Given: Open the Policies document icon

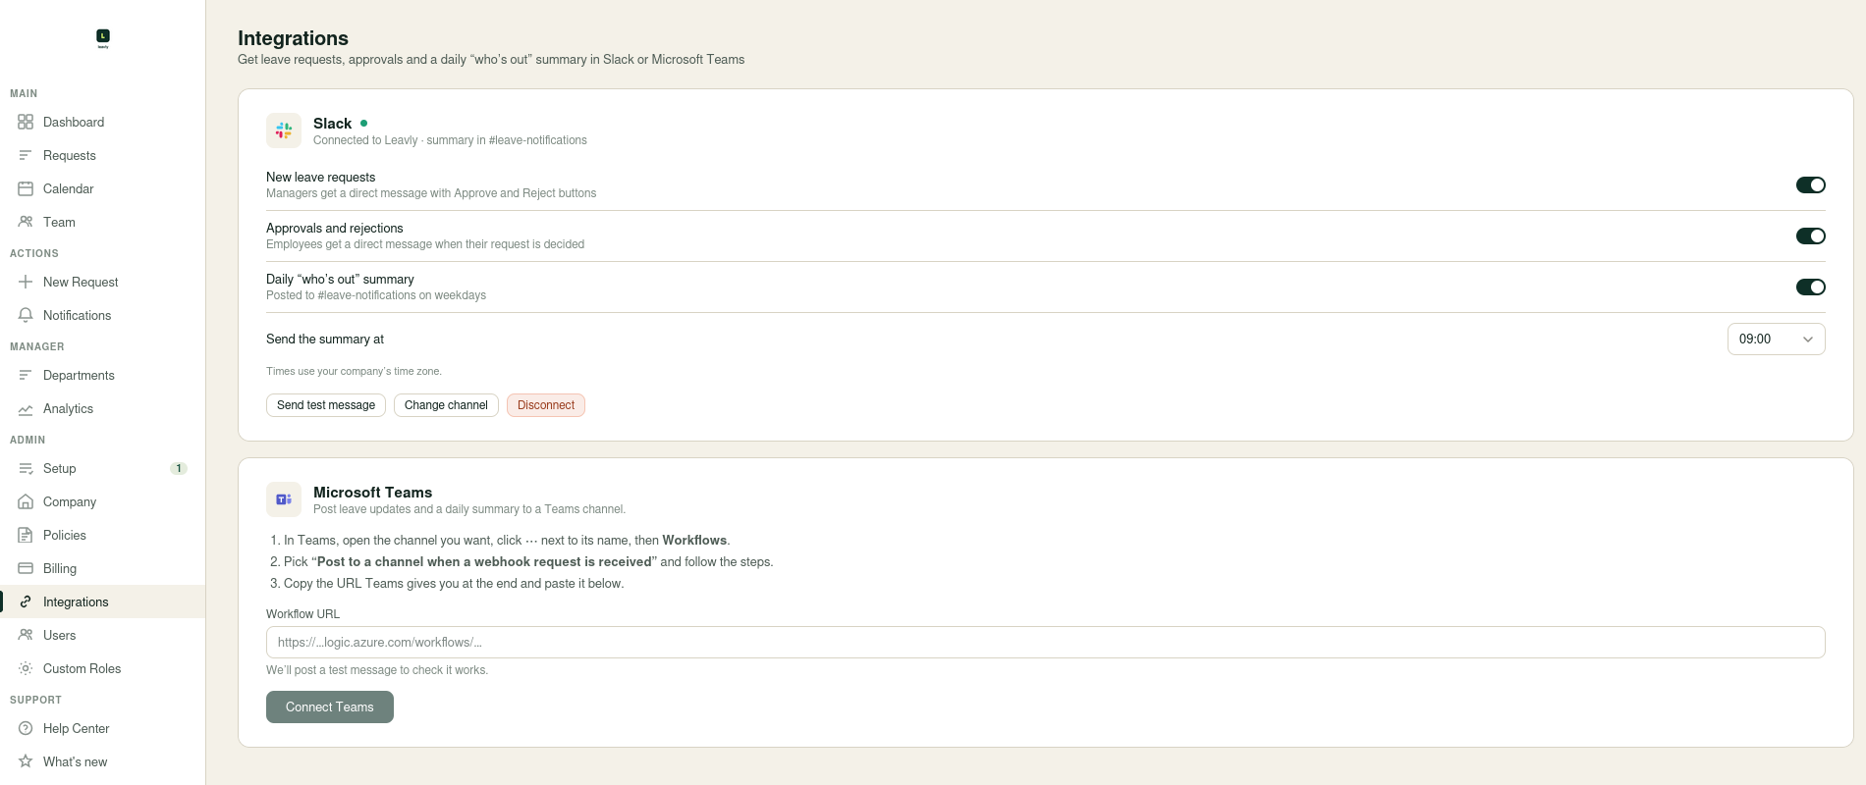Looking at the screenshot, I should [26, 535].
